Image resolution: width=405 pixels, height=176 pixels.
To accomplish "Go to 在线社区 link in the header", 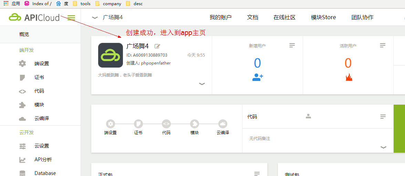I will (x=284, y=17).
